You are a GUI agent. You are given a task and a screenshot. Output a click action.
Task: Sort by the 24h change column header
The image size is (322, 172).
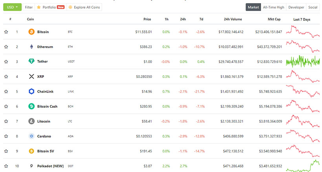pos(183,19)
